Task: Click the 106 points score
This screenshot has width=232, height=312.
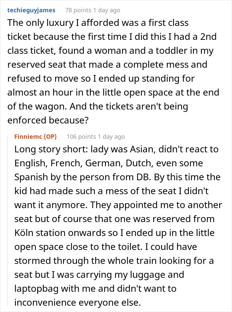Action: [81, 136]
